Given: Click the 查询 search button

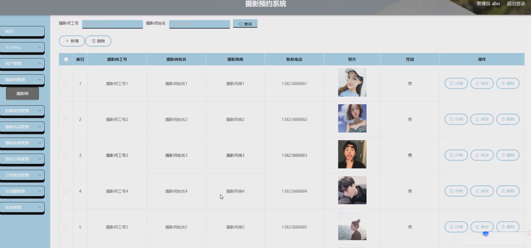Looking at the screenshot, I should click(x=245, y=24).
